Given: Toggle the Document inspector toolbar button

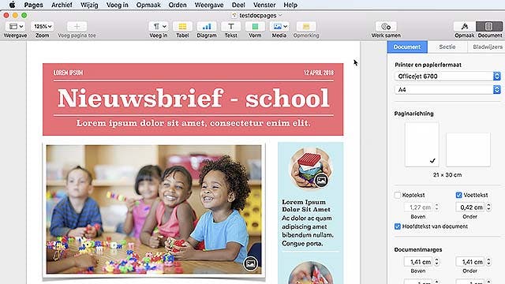Looking at the screenshot, I should coord(489,26).
